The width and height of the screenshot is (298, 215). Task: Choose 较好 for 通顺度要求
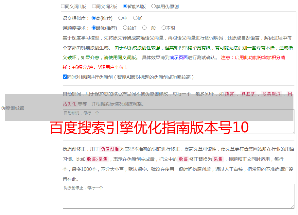[x=125, y=28]
